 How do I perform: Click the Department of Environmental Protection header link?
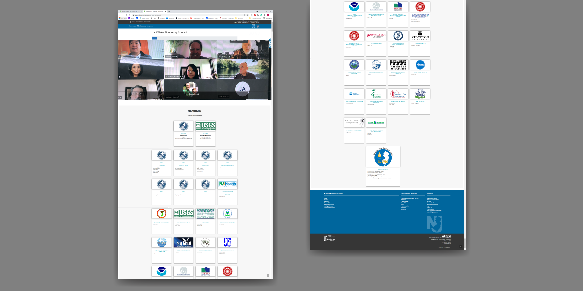click(141, 26)
